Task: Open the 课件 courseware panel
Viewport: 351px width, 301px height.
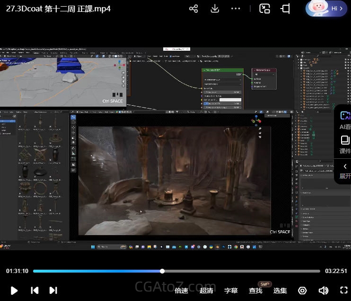Action: (x=345, y=145)
